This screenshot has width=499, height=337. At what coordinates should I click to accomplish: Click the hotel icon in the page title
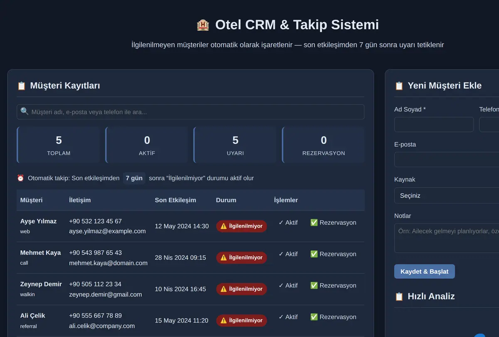[203, 25]
